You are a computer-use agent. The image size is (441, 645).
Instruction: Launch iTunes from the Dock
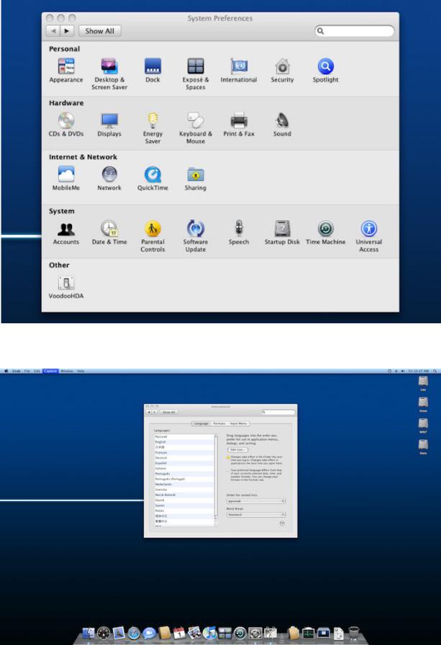(x=209, y=633)
